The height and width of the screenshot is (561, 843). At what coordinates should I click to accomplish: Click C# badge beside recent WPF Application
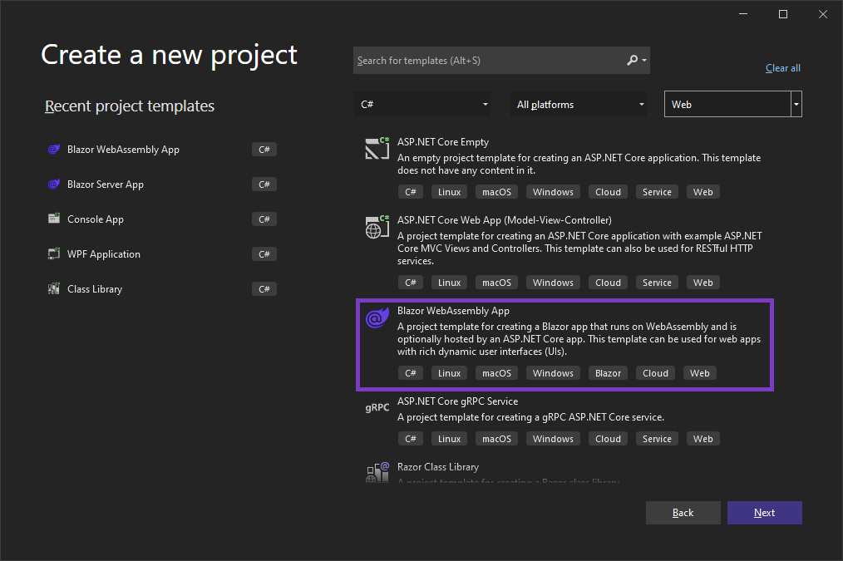[x=264, y=254]
